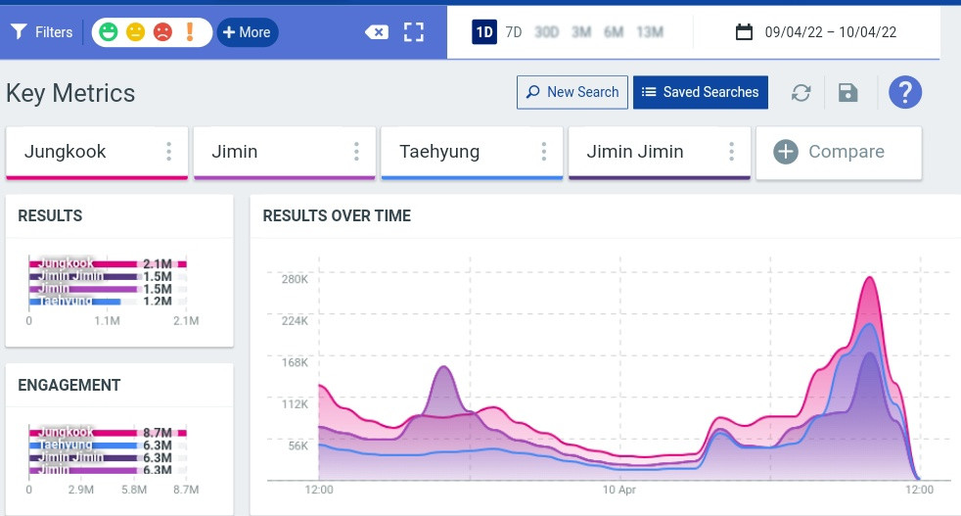The image size is (961, 516).
Task: Open the Jimin Jimin search options menu
Action: coord(732,152)
